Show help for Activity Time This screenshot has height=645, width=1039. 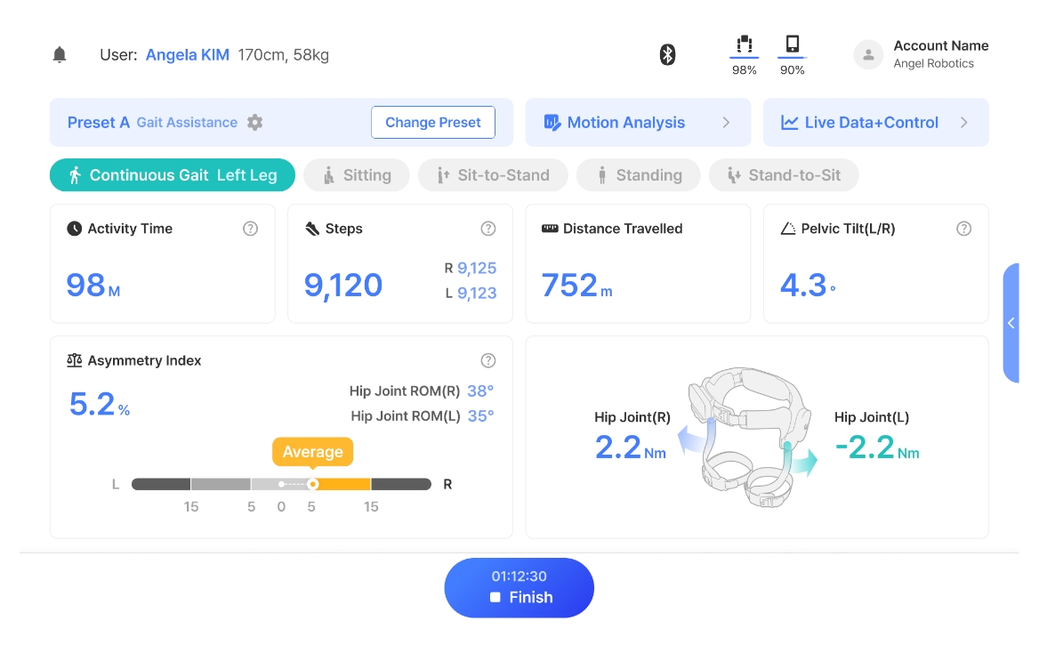pyautogui.click(x=251, y=229)
